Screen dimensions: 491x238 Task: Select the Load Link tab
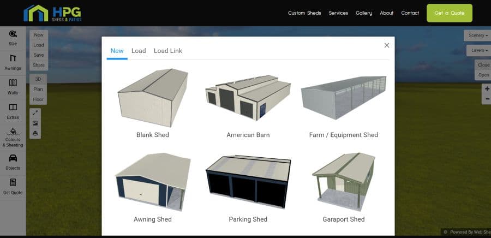[168, 51]
